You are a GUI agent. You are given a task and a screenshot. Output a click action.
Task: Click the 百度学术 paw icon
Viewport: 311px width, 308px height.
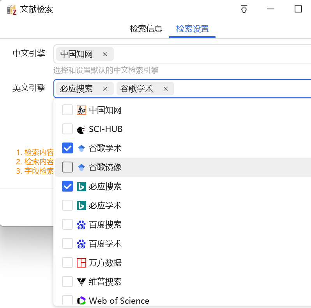click(81, 244)
